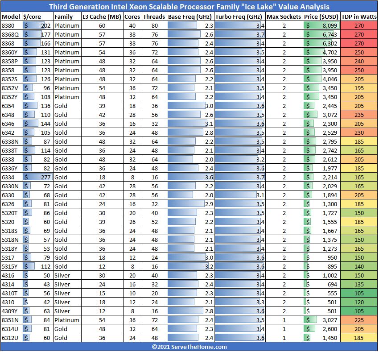Select the 6330N model cell
The image size is (379, 352).
pos(11,186)
